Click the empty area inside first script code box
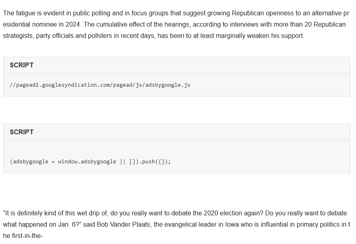 (x=270, y=85)
